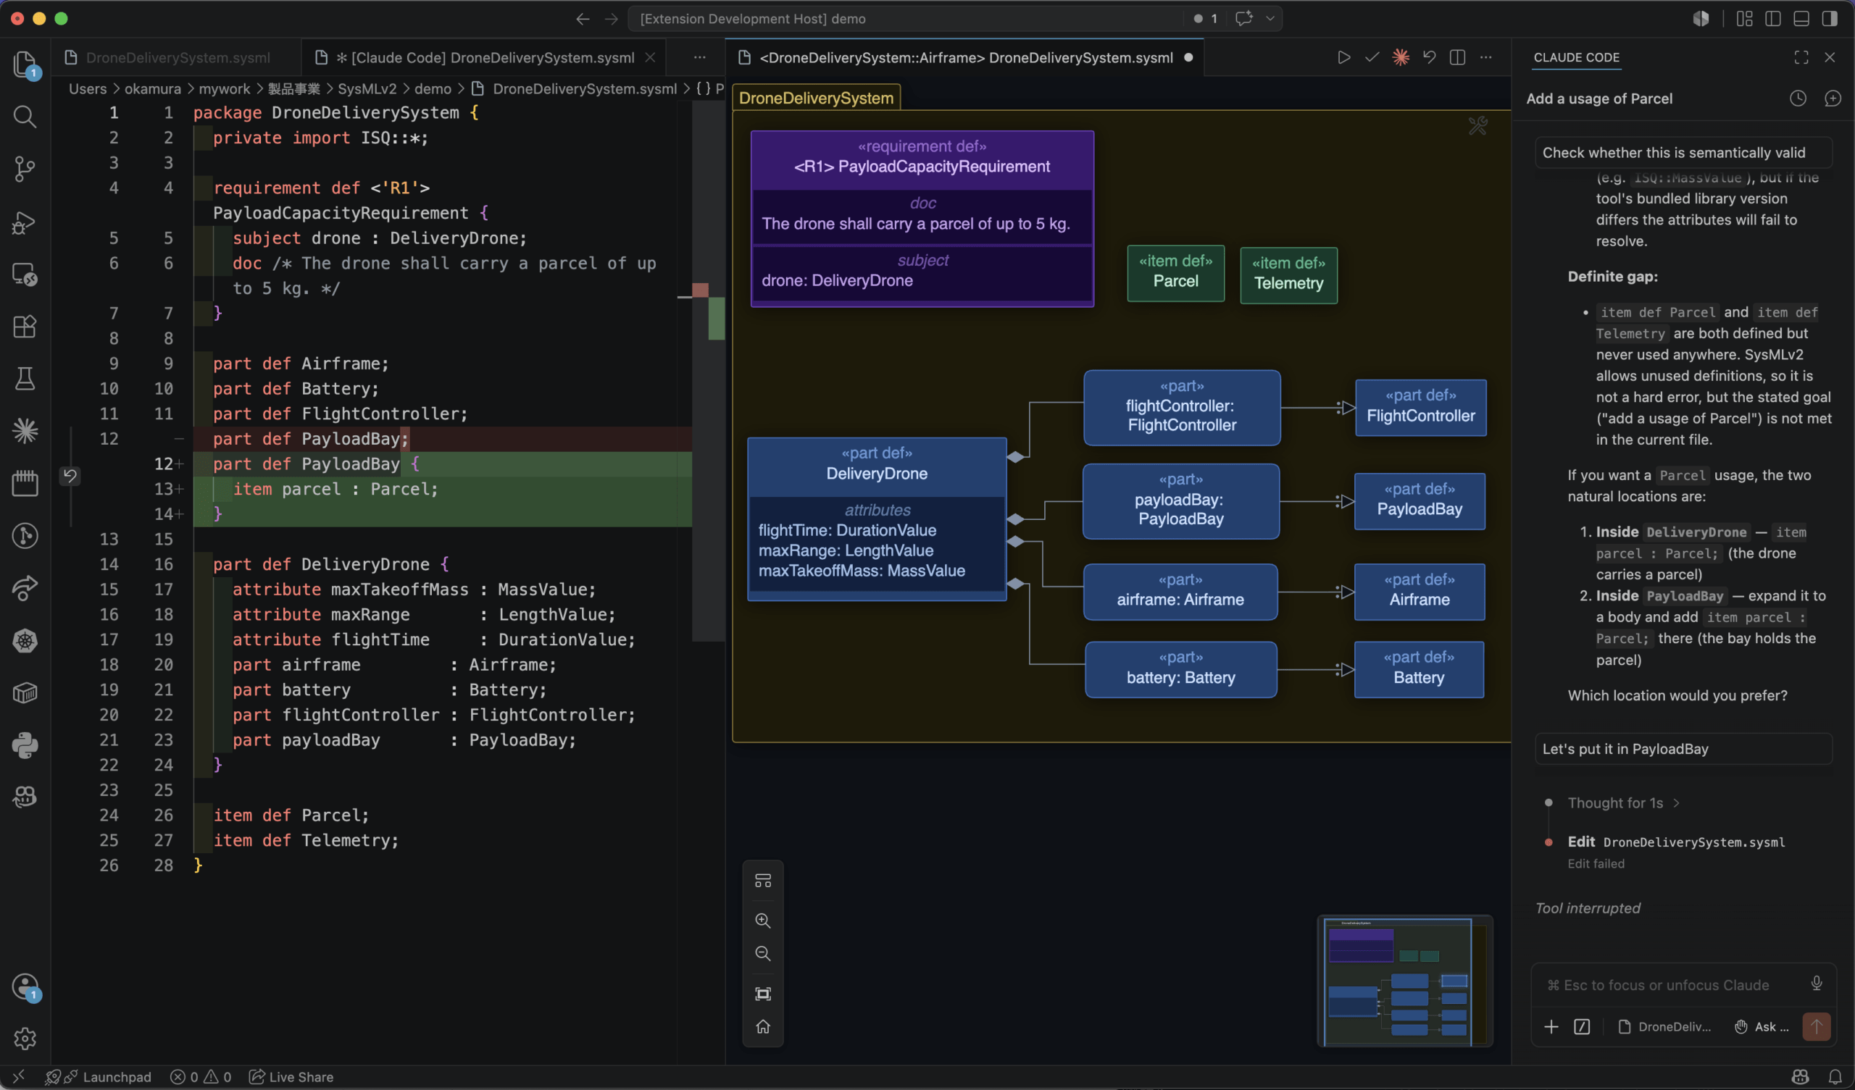Open more actions for diagram editor group

(x=1486, y=57)
